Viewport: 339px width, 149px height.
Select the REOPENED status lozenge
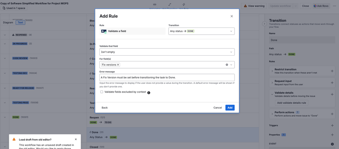[20, 35]
